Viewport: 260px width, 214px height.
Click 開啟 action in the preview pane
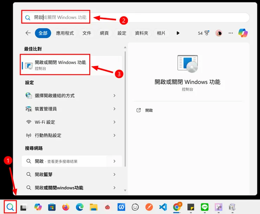coord(145,110)
